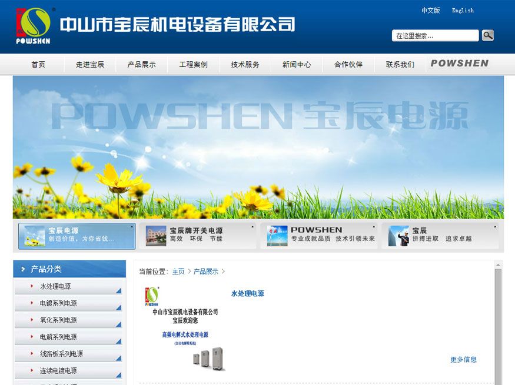This screenshot has width=515, height=385.
Task: Open the 技术服务 navigation item
Action: [x=245, y=64]
